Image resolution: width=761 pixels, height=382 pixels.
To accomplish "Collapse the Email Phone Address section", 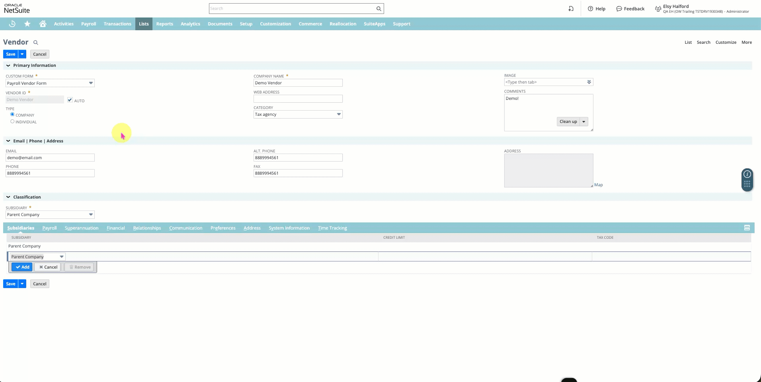I will pyautogui.click(x=8, y=141).
